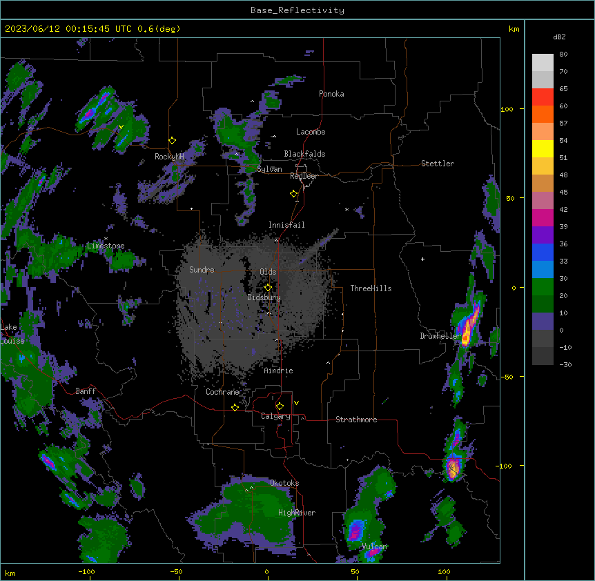The width and height of the screenshot is (595, 581).
Task: Click the -30 value on the dBZ scale
Action: [566, 364]
